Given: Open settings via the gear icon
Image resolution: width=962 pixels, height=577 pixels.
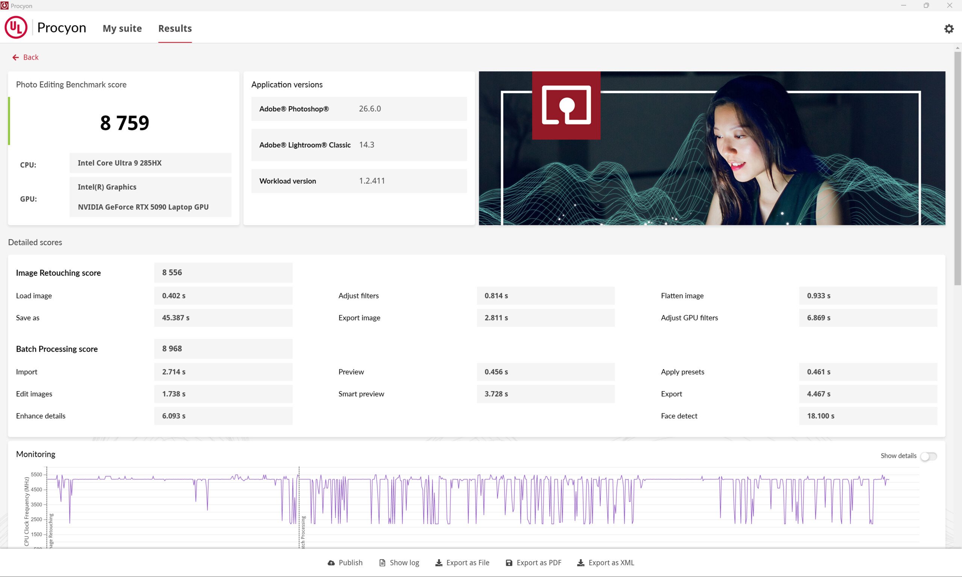Looking at the screenshot, I should [x=949, y=29].
